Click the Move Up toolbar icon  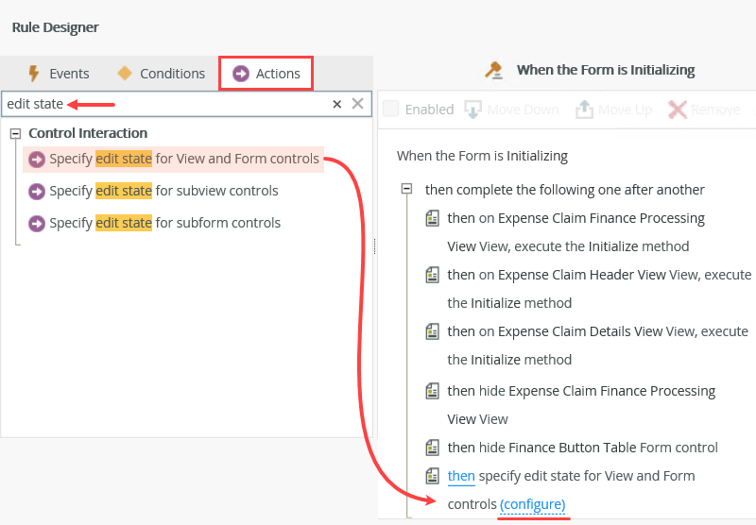(x=584, y=110)
